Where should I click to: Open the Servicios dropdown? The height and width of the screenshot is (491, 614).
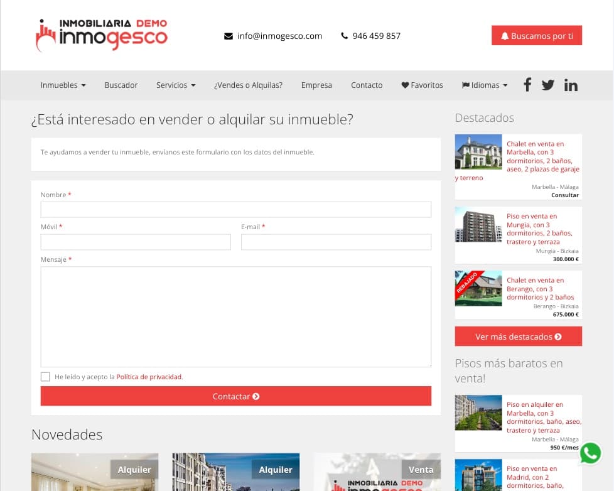(176, 85)
